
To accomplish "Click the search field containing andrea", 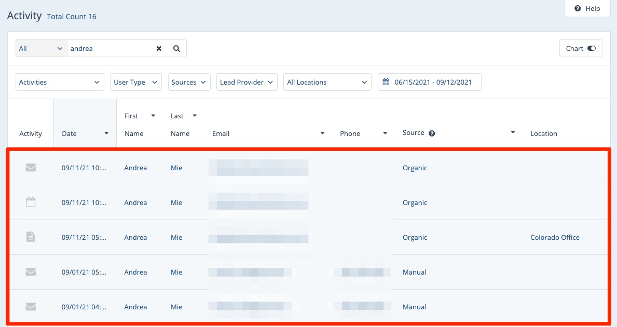I will click(x=110, y=48).
